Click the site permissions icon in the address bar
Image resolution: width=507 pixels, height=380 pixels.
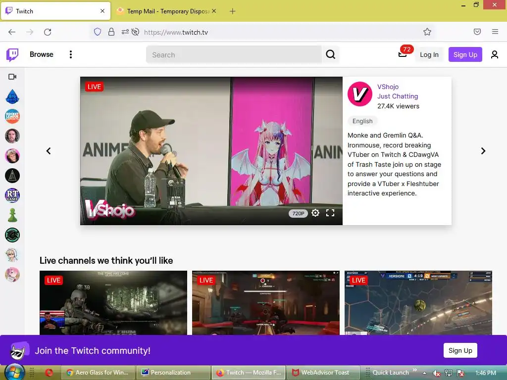point(125,32)
